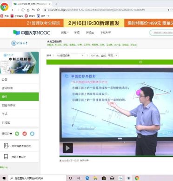Click the undo-close-tab arrow icon
The image size is (173, 181).
tap(33, 10)
